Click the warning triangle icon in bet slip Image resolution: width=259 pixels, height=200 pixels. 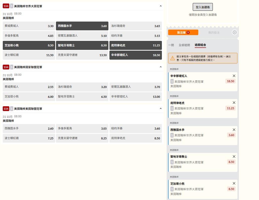[x=172, y=58]
